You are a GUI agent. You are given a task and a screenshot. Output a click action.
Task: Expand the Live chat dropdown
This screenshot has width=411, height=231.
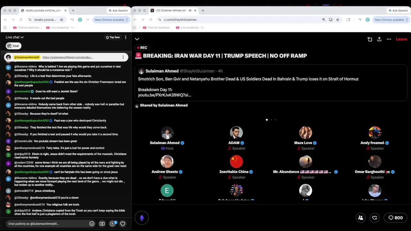tap(15, 37)
